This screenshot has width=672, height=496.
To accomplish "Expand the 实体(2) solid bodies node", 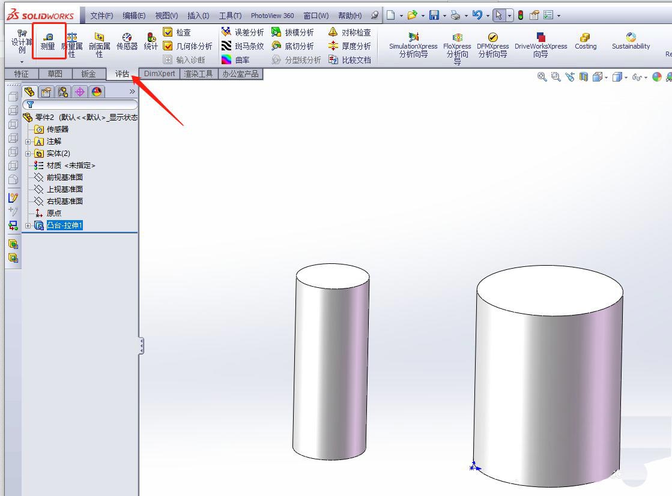I will 28,154.
